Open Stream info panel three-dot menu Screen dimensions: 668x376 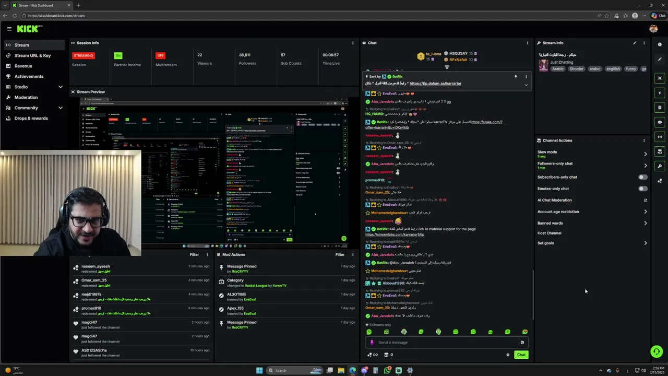pyautogui.click(x=644, y=43)
